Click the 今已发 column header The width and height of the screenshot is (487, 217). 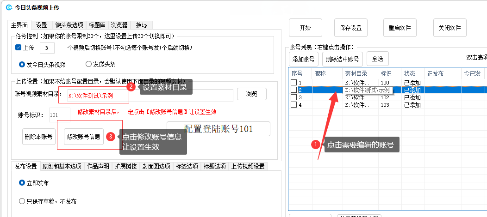click(x=472, y=74)
